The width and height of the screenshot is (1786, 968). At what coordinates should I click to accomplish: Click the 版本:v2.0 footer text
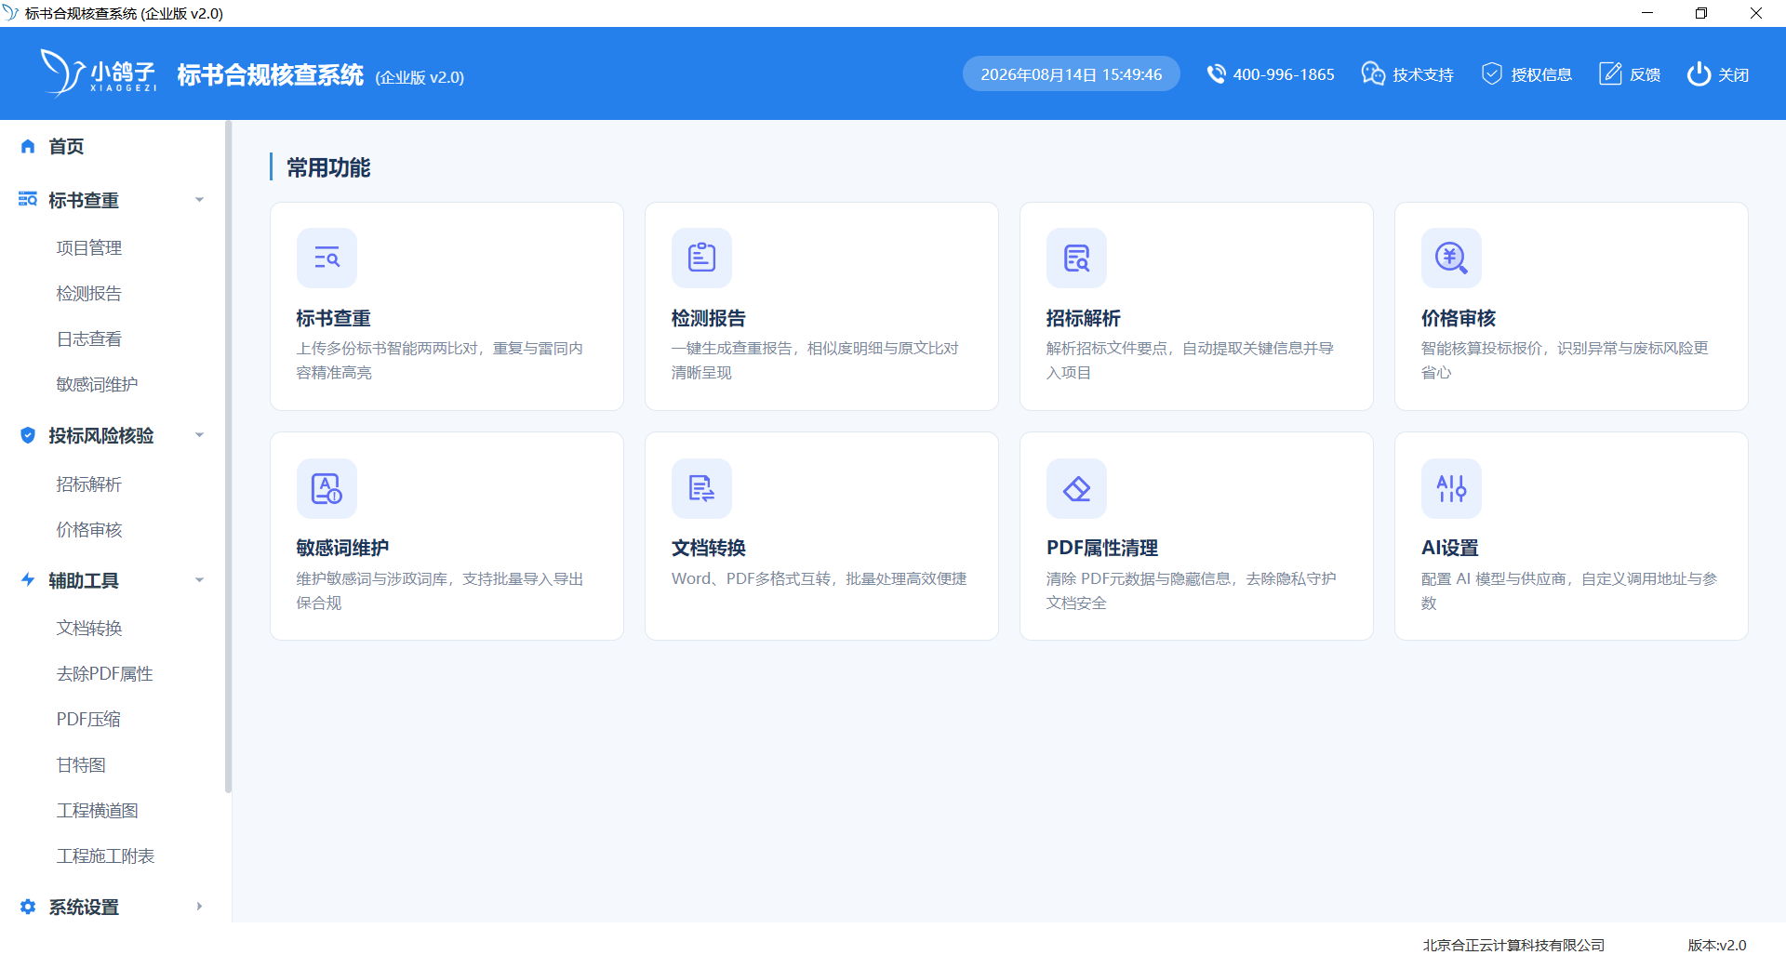coord(1717,945)
